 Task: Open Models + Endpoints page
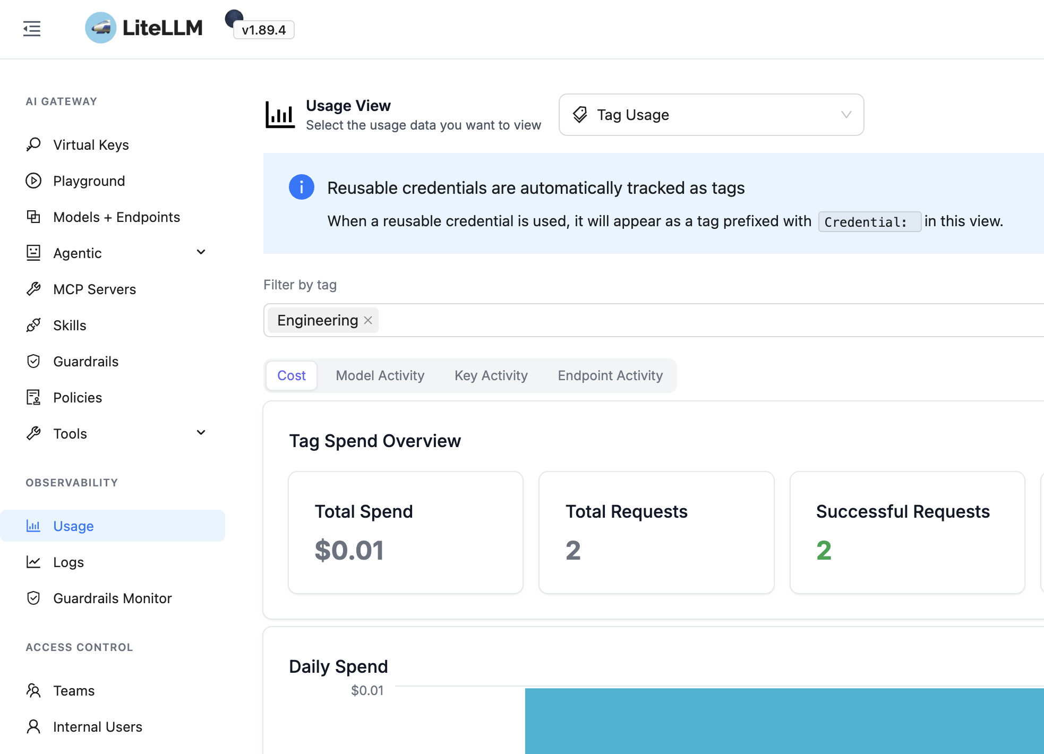tap(113, 217)
